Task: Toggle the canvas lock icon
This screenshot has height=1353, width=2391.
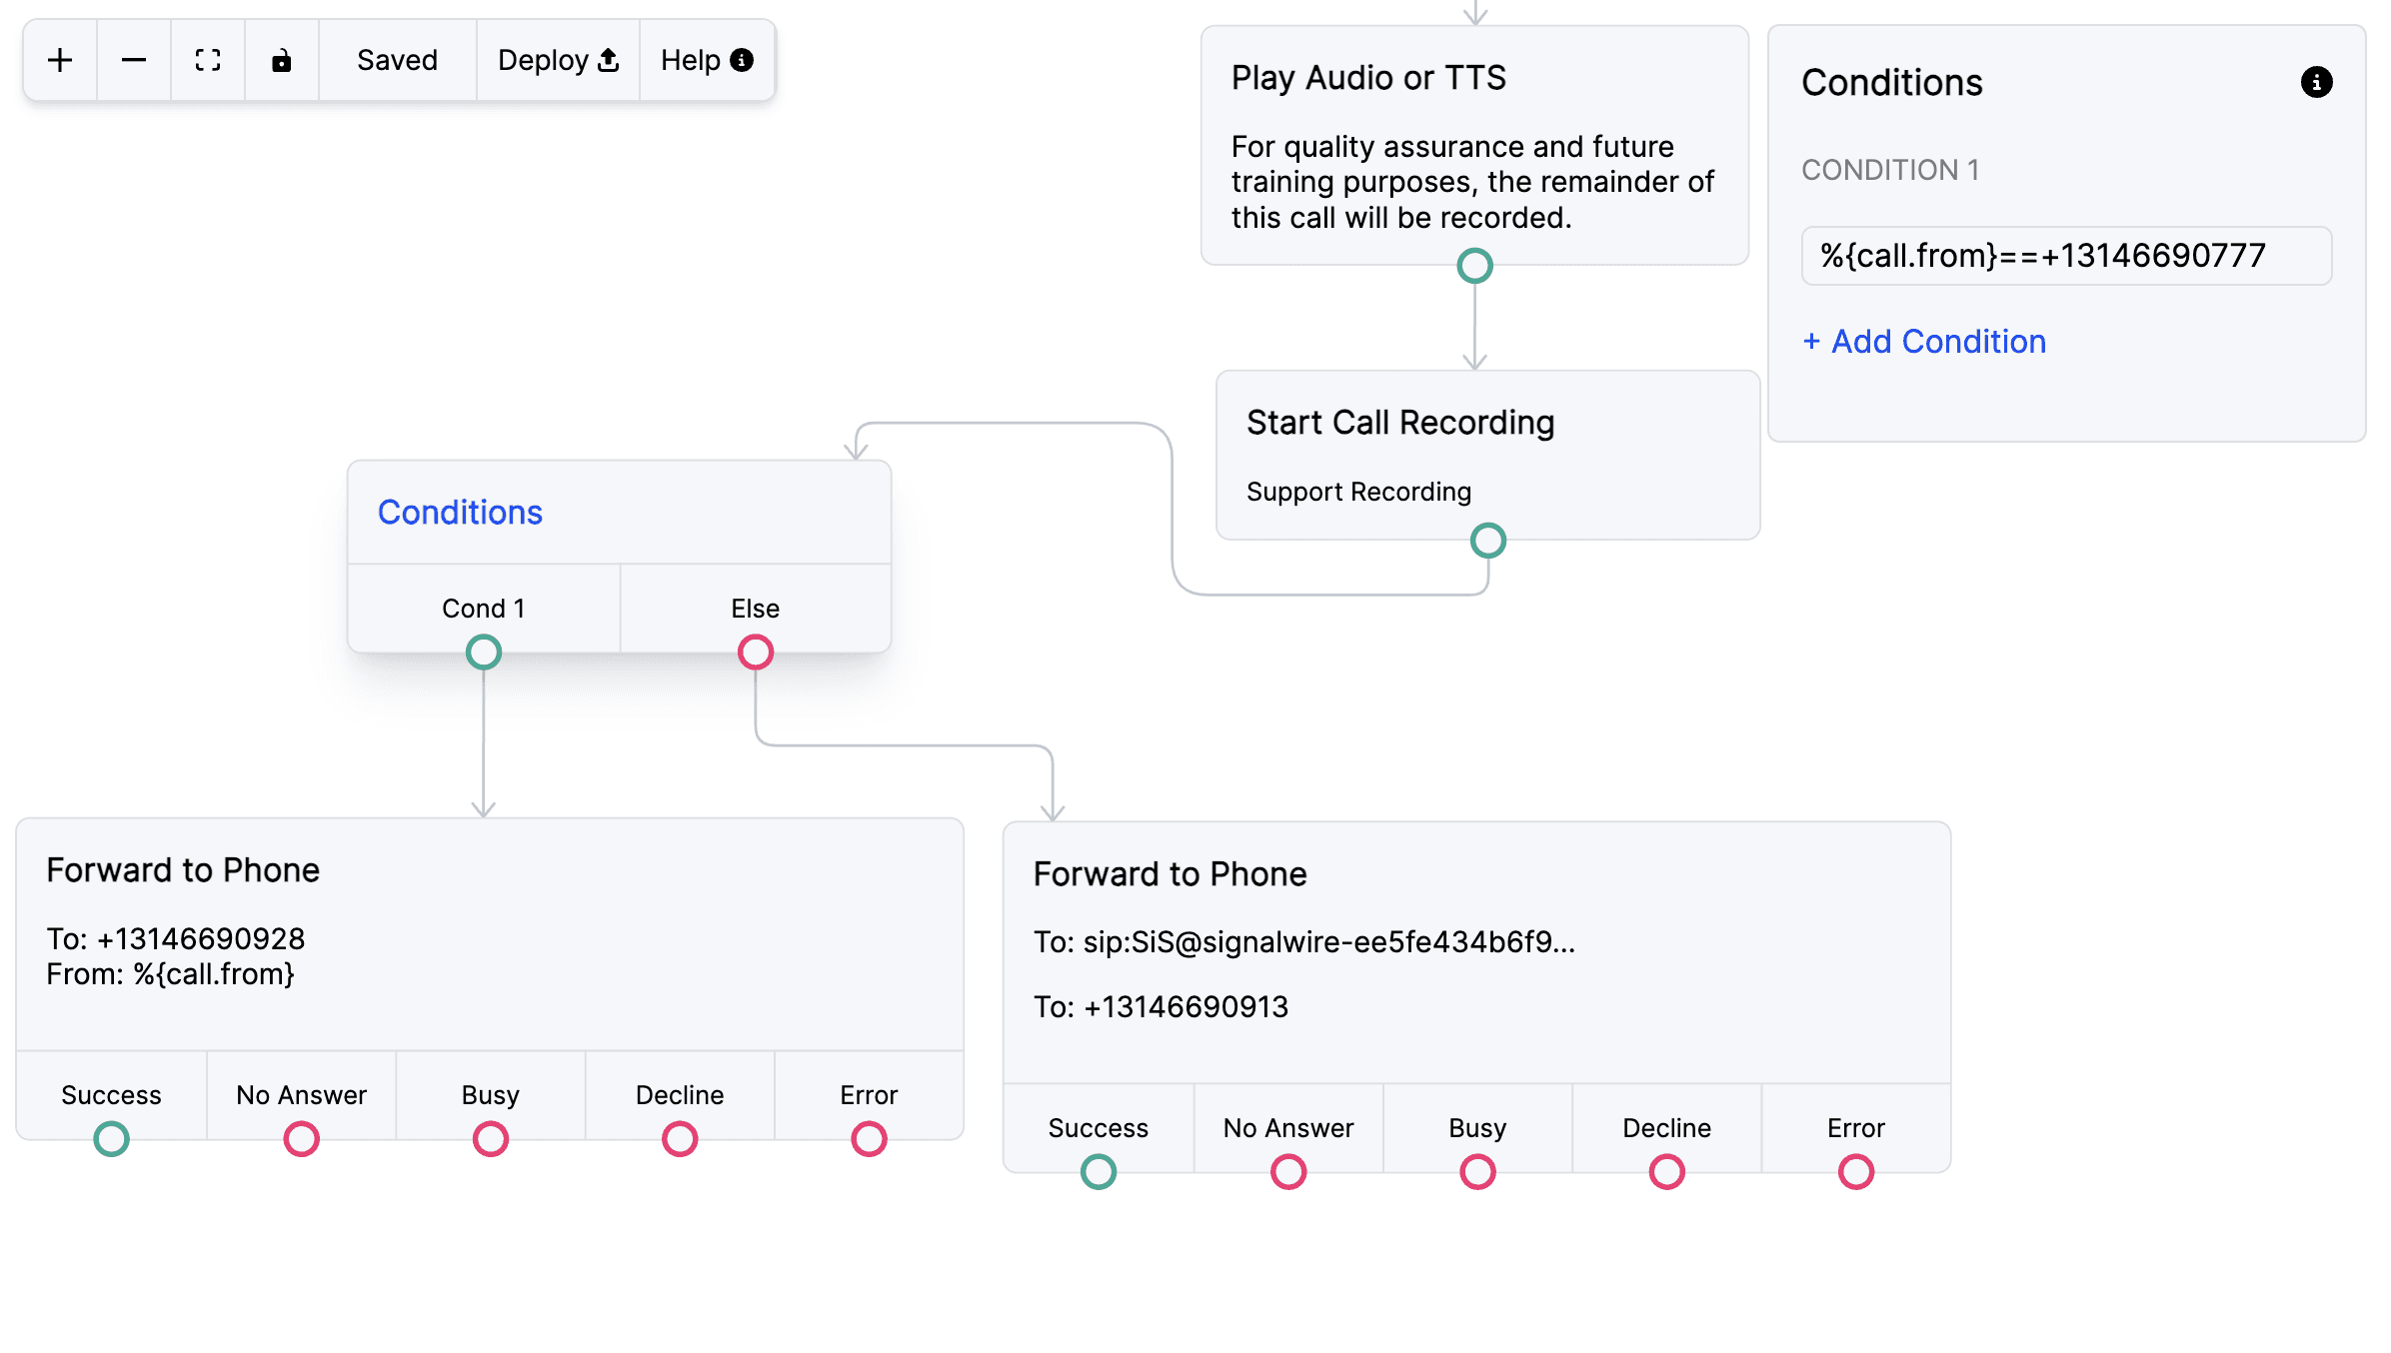Action: tap(282, 60)
